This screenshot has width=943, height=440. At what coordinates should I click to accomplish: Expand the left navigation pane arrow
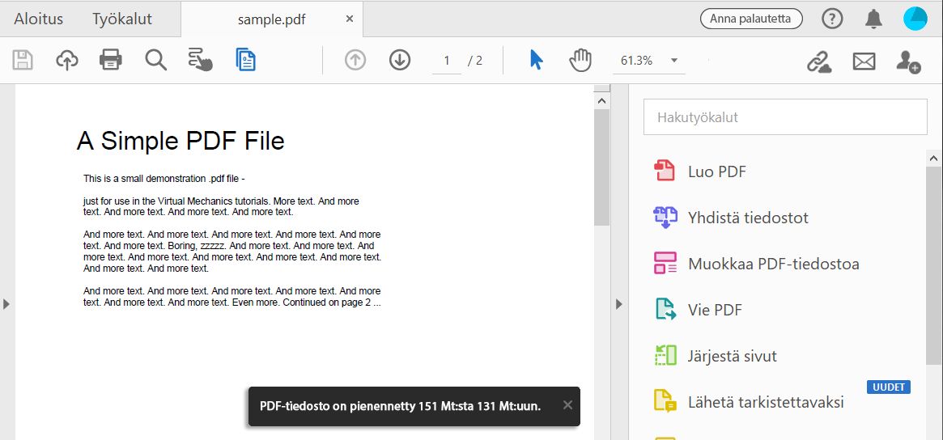(x=6, y=304)
